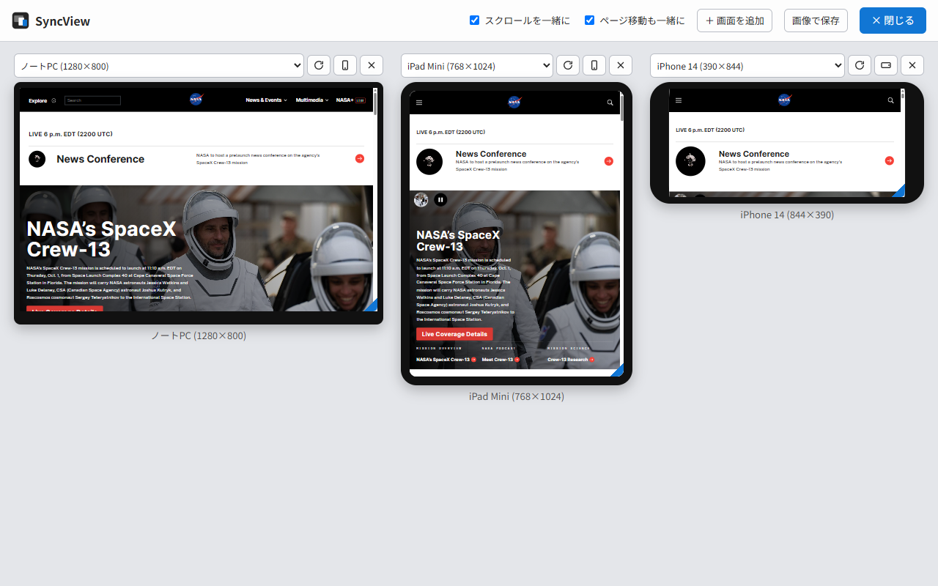Click search icon in iPhone 14 preview
Screen dimensions: 938x586
[x=891, y=100]
